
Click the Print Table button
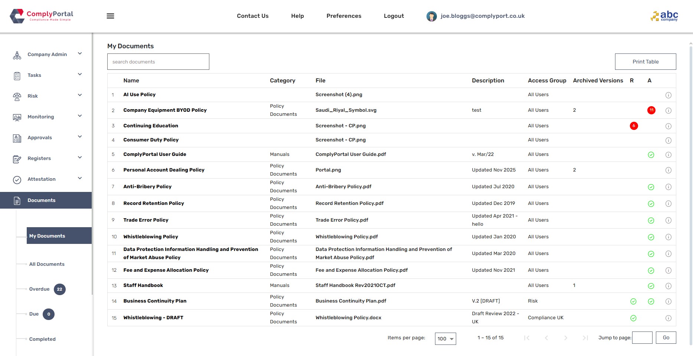coord(645,62)
